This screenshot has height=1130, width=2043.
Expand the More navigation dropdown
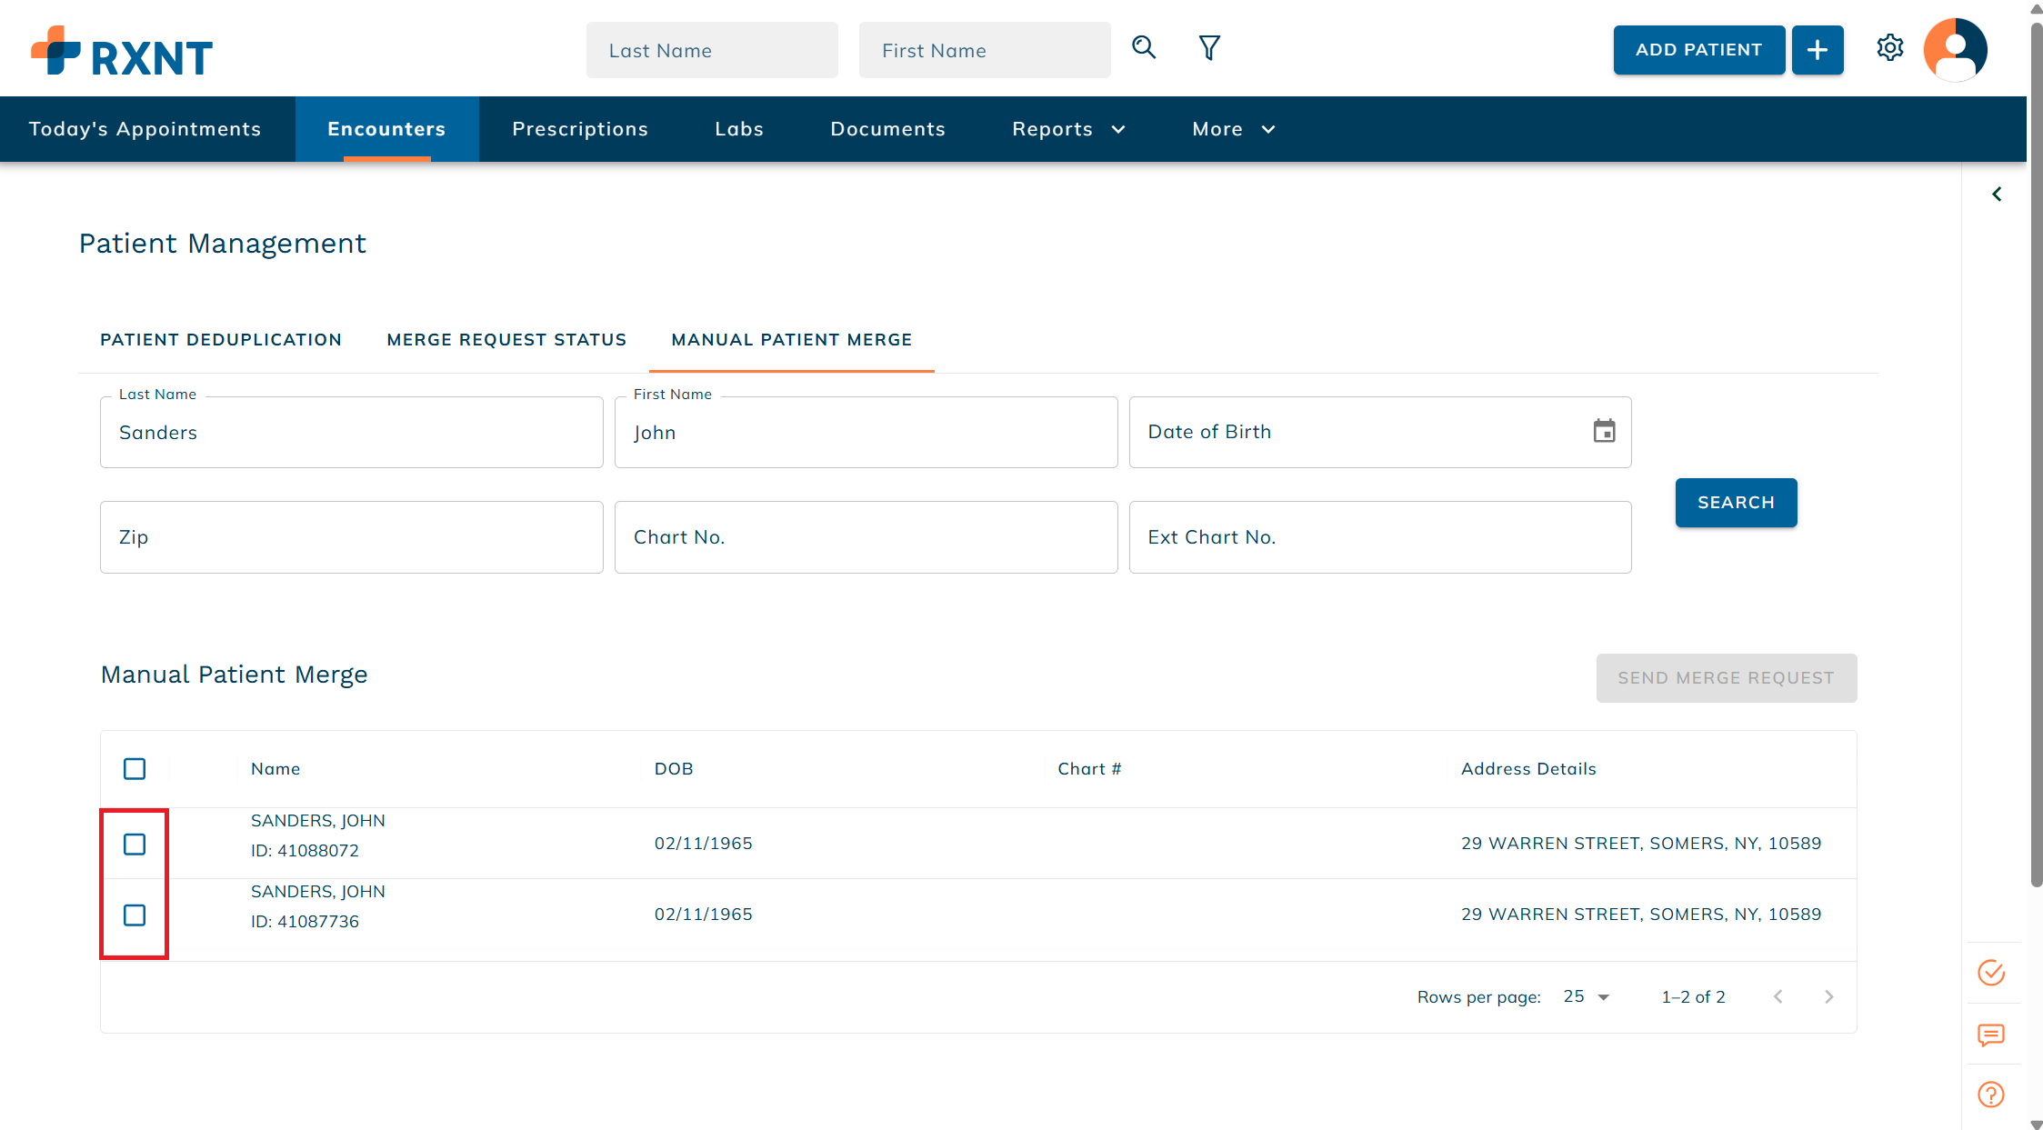(x=1233, y=129)
